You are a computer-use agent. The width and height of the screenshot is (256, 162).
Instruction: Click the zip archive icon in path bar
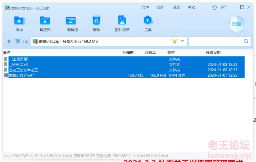(35, 41)
